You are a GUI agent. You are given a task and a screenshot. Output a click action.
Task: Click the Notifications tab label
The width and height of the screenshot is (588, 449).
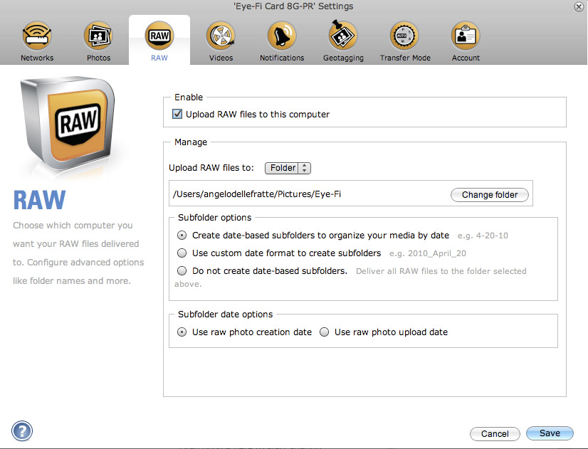(x=282, y=58)
